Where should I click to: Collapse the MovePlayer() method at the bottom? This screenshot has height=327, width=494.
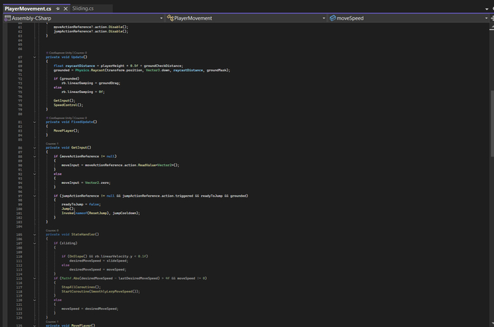(34, 325)
